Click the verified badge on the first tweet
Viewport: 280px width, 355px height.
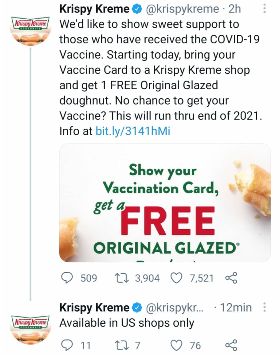click(x=136, y=9)
